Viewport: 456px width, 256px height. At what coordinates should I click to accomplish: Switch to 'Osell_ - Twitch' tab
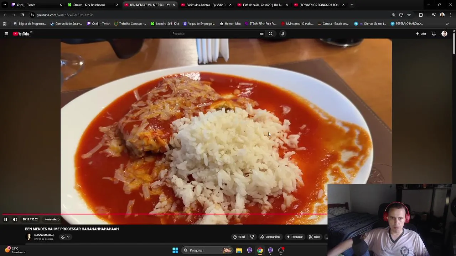click(x=36, y=5)
